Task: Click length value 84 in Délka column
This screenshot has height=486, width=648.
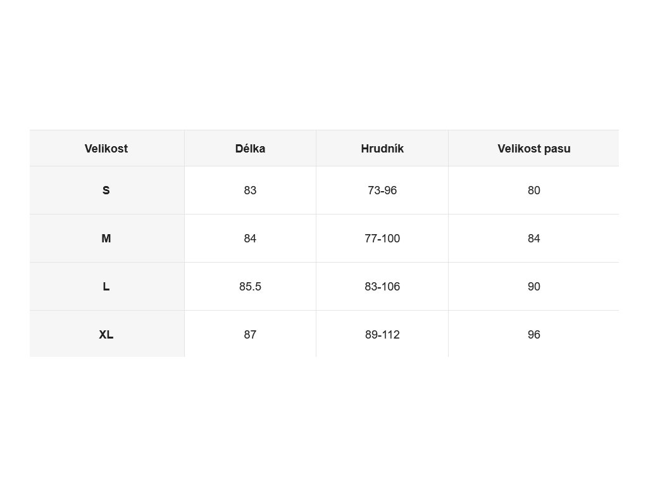Action: [x=250, y=239]
